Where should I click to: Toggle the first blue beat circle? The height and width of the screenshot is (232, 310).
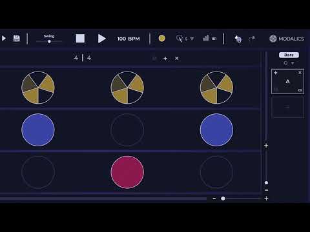38,130
